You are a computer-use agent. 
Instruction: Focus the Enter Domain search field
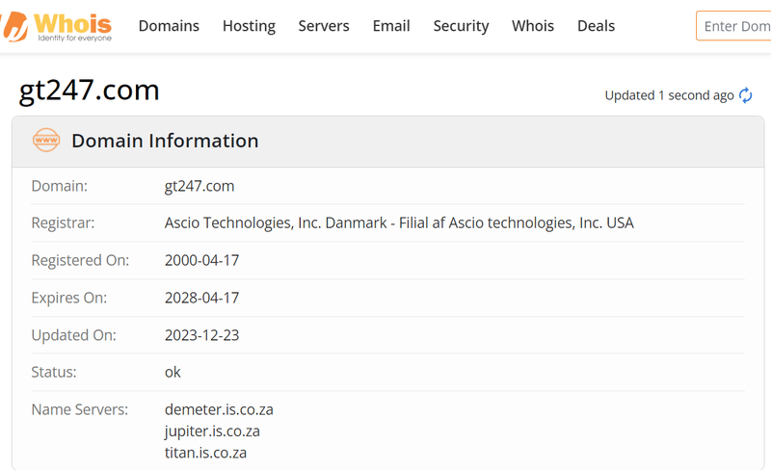(733, 26)
